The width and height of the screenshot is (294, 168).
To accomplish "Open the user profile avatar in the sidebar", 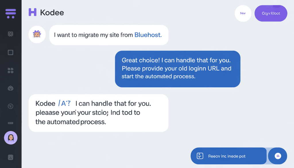I will (x=11, y=138).
